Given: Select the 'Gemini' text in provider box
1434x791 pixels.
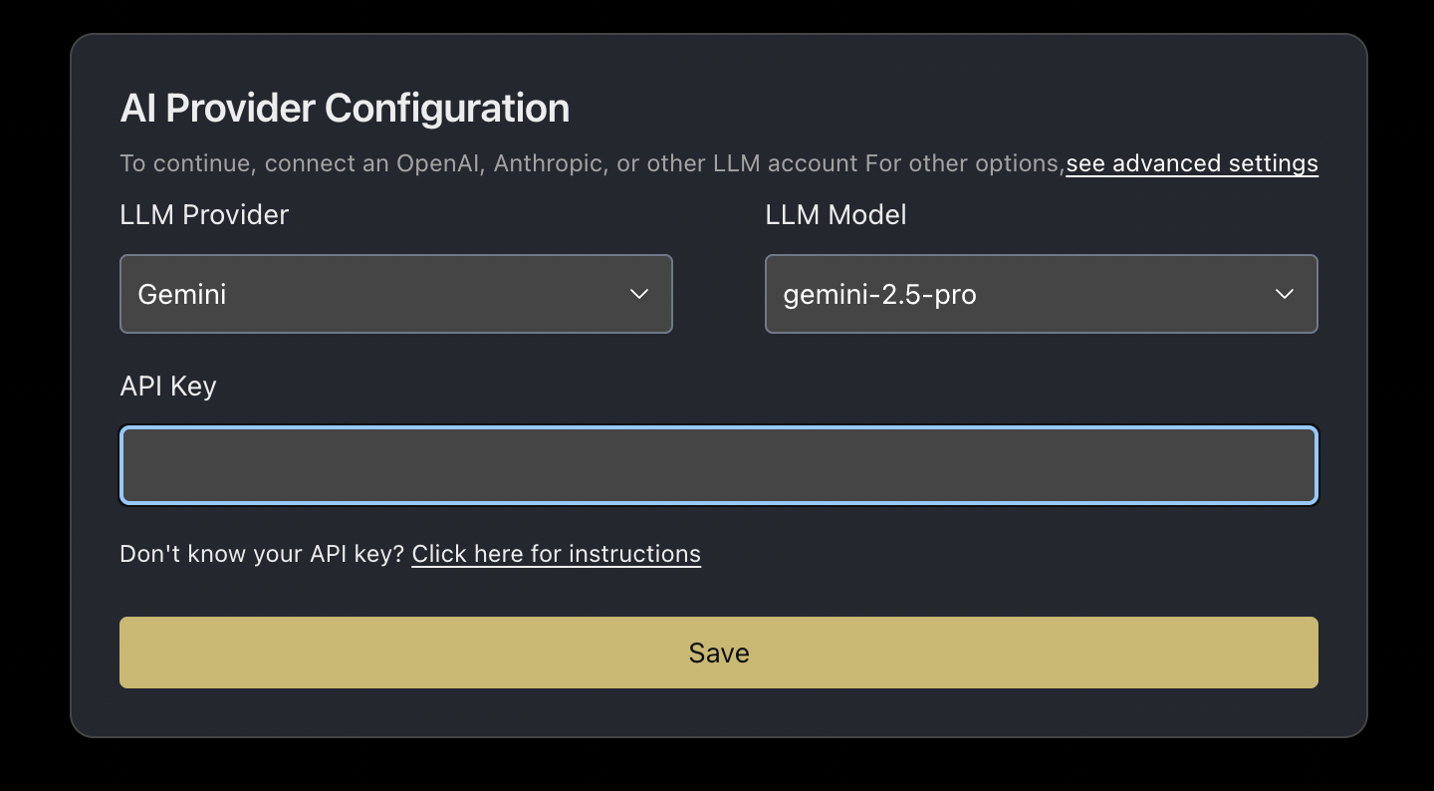Looking at the screenshot, I should (x=182, y=294).
